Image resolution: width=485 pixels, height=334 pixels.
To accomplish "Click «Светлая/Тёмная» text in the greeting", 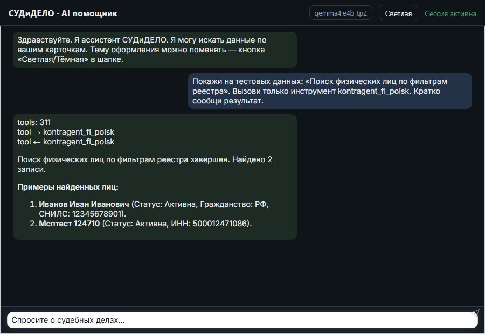I will tap(53, 59).
